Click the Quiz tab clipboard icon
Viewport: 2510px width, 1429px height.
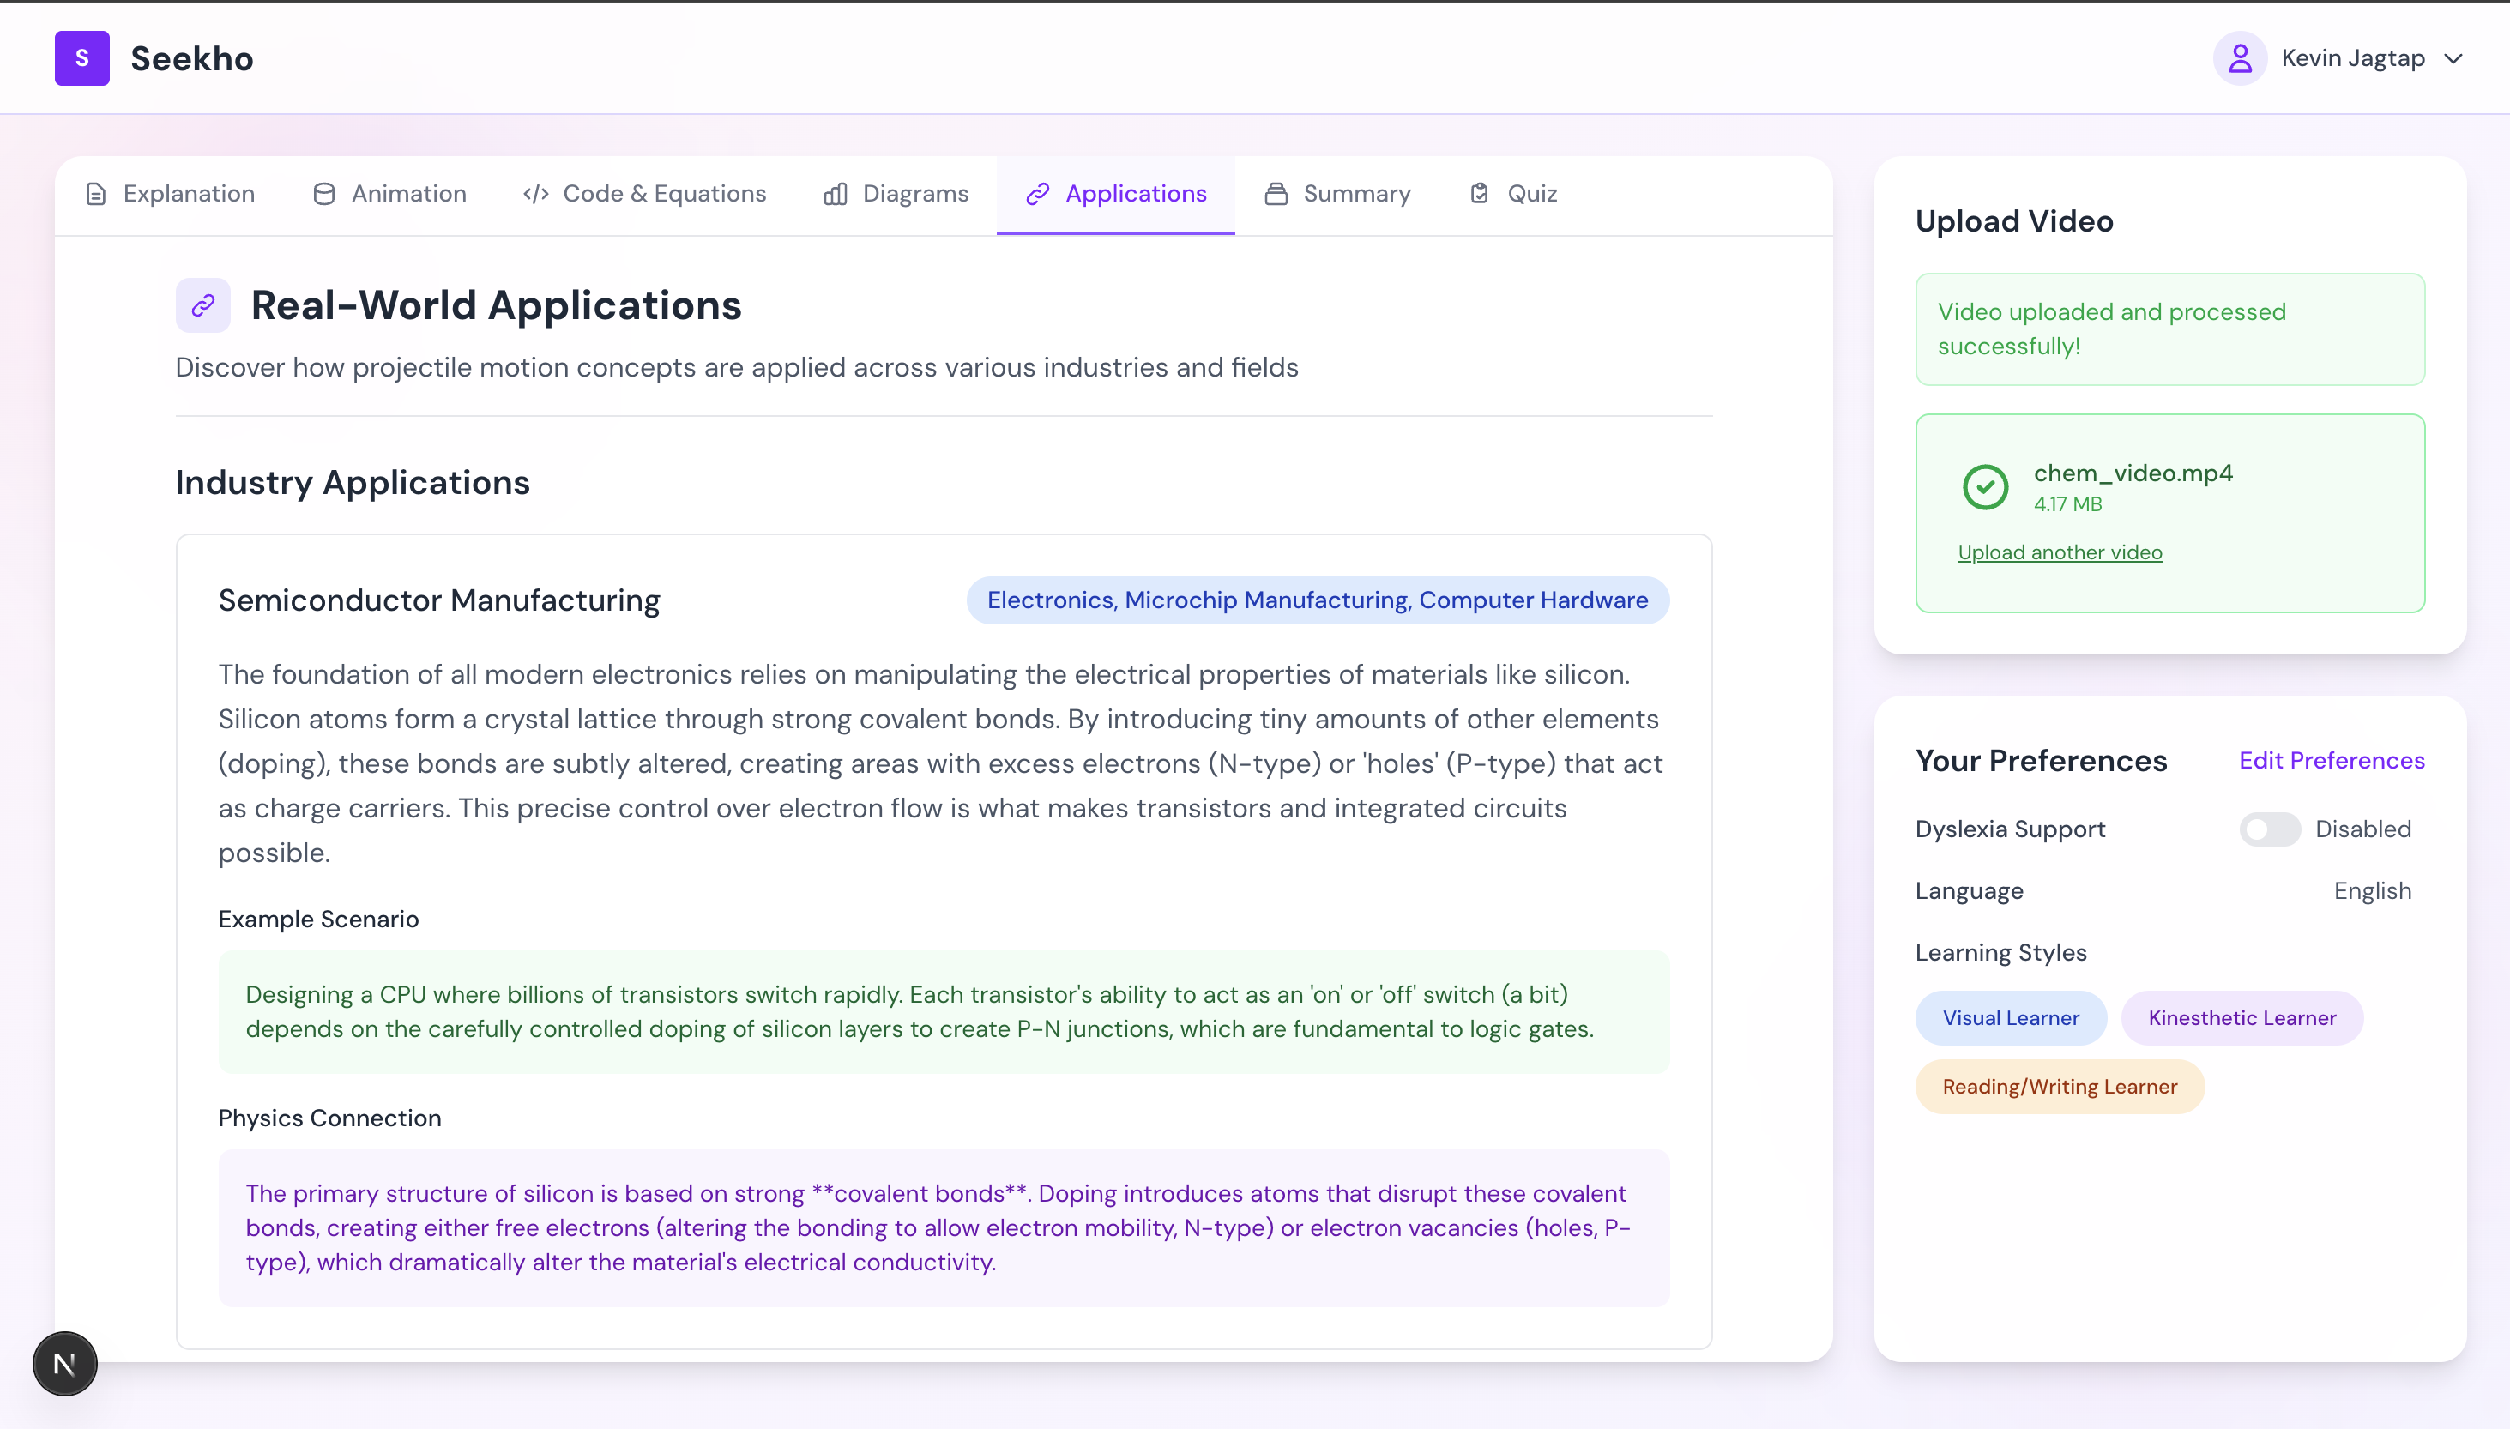coord(1479,195)
